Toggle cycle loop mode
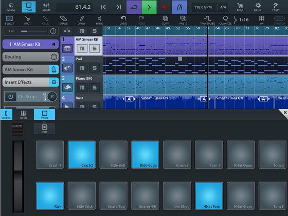 134,7
